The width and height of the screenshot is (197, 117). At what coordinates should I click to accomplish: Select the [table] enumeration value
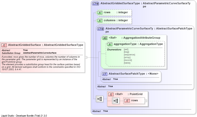coord(127,63)
